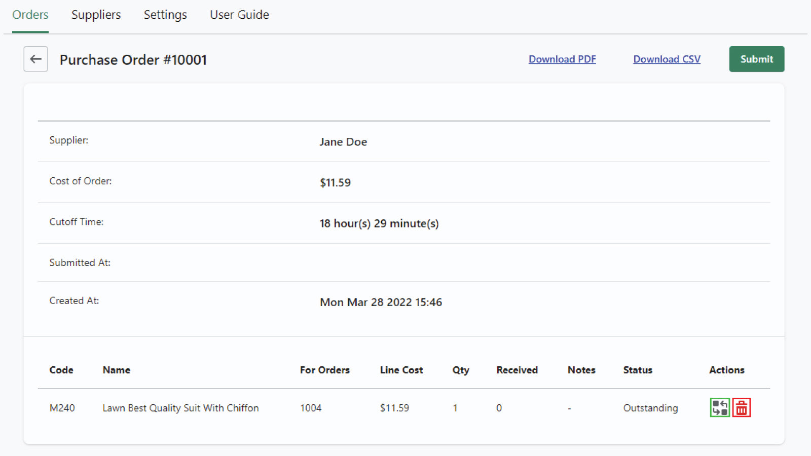Select product code M240
Image resolution: width=811 pixels, height=456 pixels.
(61, 408)
